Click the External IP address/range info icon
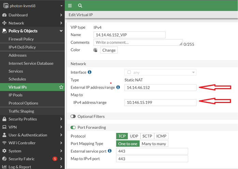Viewport: 238px width, 169px height. (118, 87)
